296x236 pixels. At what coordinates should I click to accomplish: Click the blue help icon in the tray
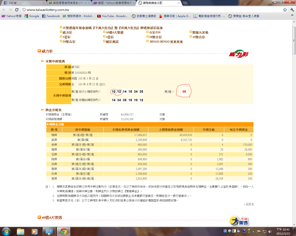click(244, 231)
